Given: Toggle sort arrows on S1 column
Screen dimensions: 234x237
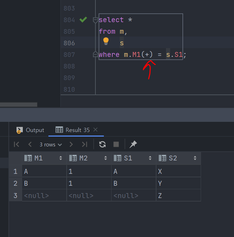Looking at the screenshot, I should pyautogui.click(x=150, y=158).
